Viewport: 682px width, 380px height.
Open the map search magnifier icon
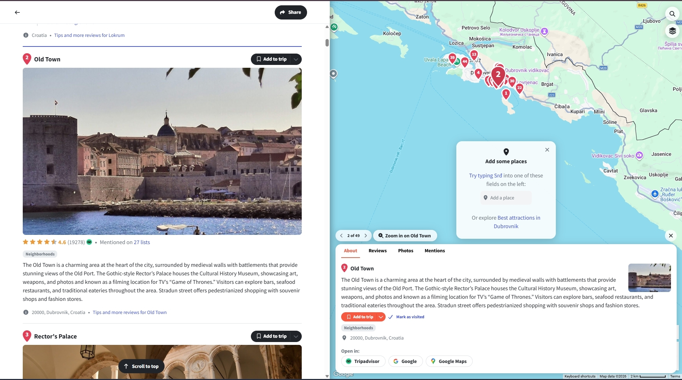[672, 14]
